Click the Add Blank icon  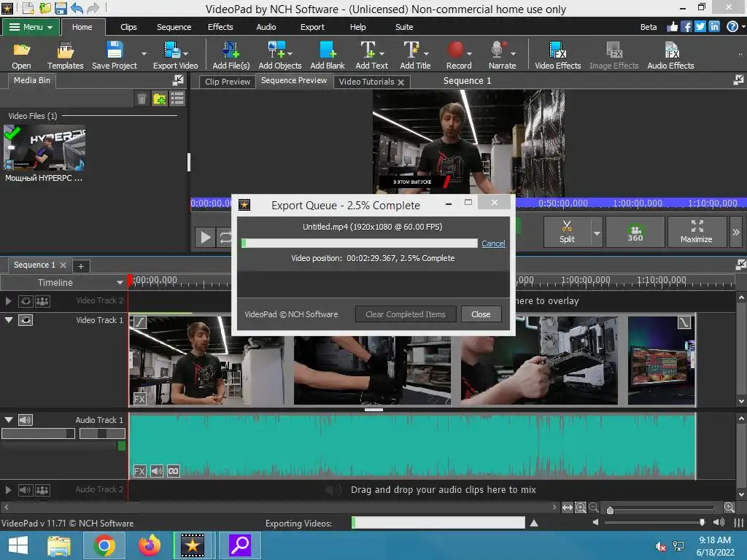[x=328, y=55]
